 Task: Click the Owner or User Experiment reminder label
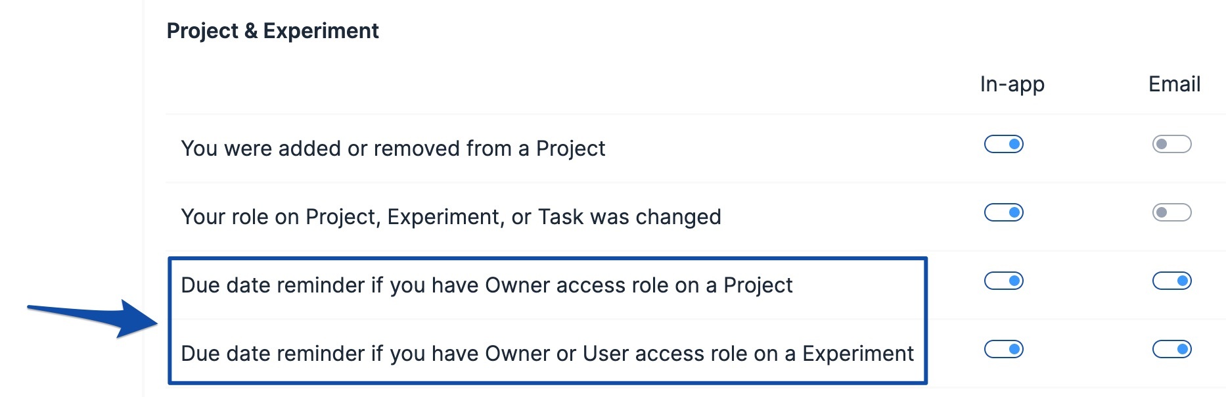(x=547, y=354)
